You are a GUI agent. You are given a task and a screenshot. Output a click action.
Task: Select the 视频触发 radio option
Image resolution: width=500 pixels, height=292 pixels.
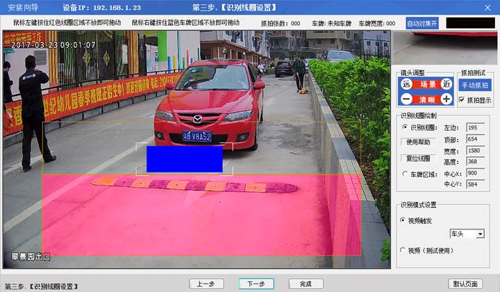point(403,220)
